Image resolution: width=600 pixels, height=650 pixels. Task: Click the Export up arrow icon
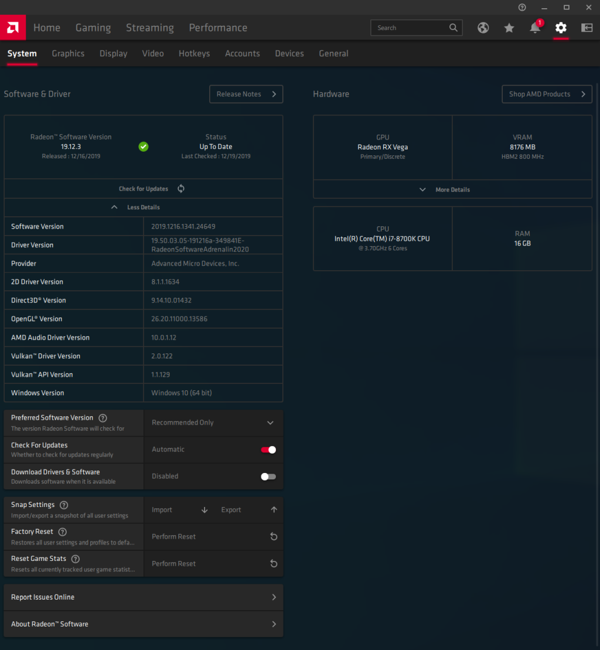[x=274, y=509]
